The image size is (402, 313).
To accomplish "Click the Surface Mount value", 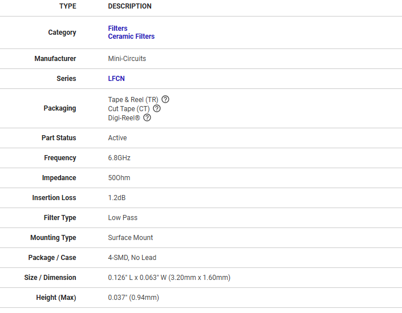I will click(131, 238).
